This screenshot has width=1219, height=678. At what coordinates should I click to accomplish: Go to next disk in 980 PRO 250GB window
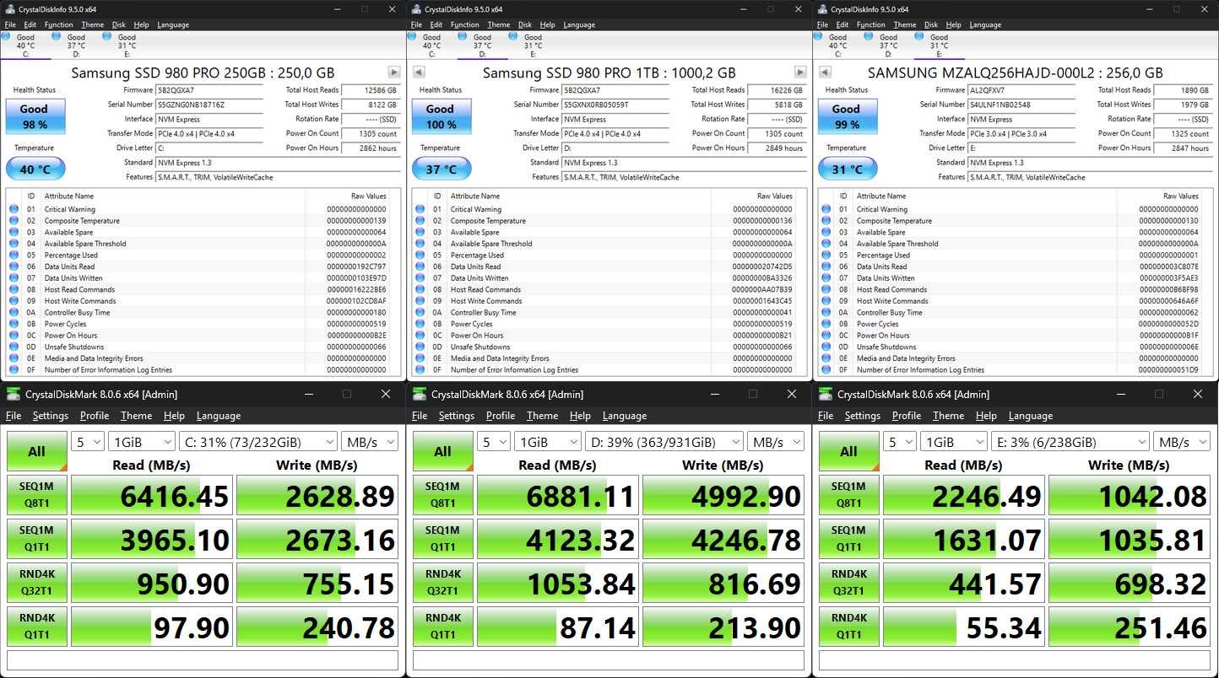click(x=394, y=73)
